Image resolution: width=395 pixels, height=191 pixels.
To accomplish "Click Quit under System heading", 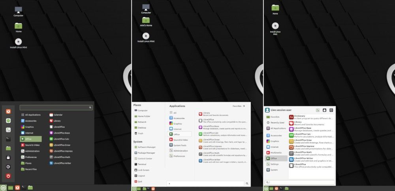I will [x=138, y=182].
